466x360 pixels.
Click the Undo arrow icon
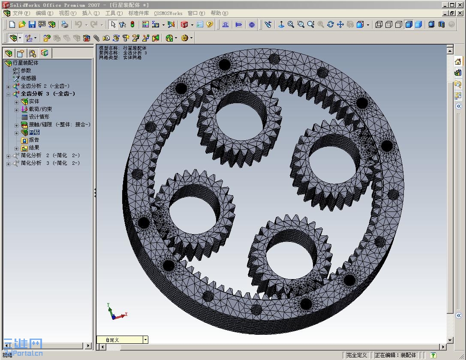[x=78, y=24]
